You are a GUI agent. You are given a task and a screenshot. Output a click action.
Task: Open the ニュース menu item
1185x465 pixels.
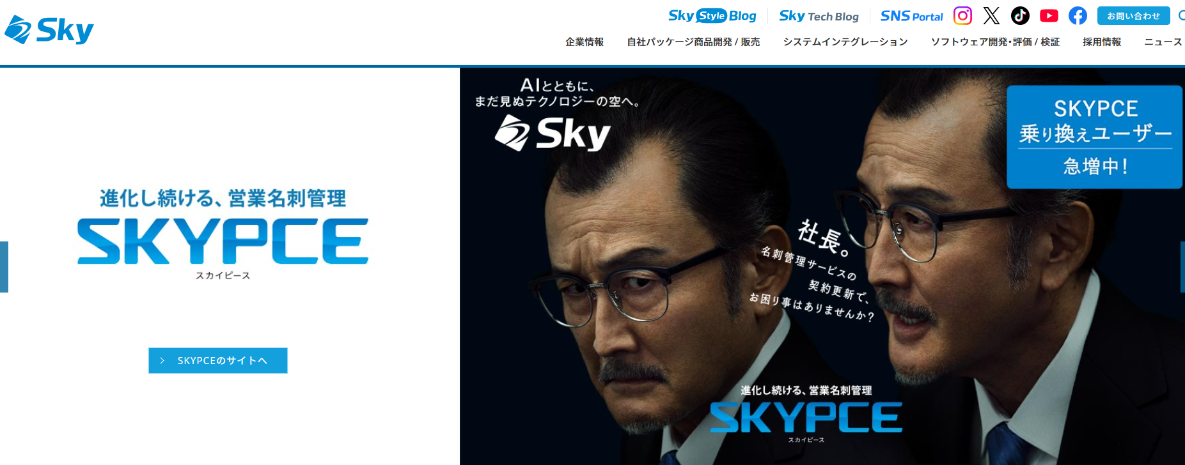pyautogui.click(x=1163, y=42)
